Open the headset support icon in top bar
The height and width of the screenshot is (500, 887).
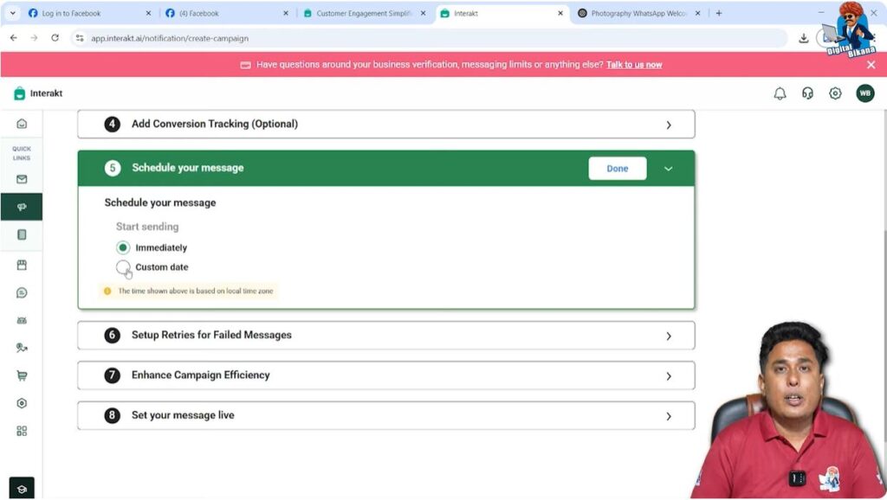(806, 93)
